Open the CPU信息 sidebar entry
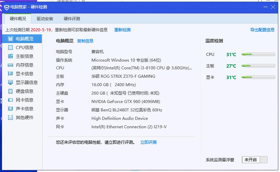280x172 pixels. click(x=22, y=47)
